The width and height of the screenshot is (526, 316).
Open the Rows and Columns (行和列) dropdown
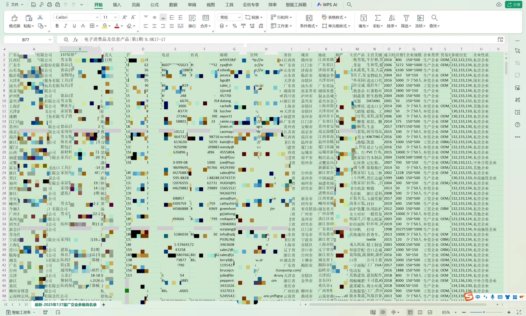point(281,17)
